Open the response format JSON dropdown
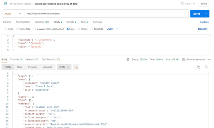 point(64,67)
